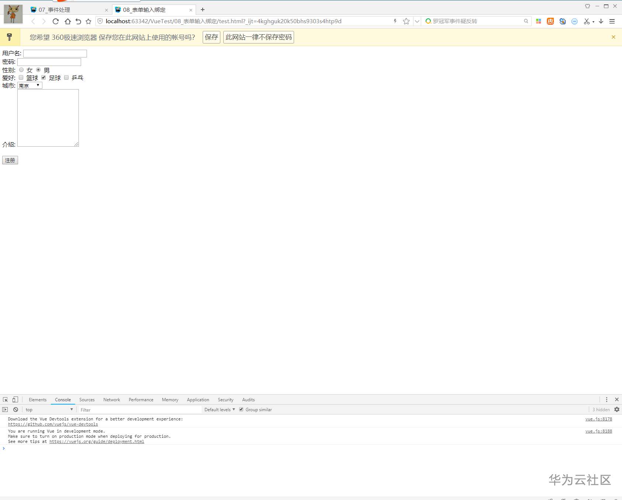The height and width of the screenshot is (500, 622).
Task: Select the 男 gender radio button
Action: click(38, 70)
